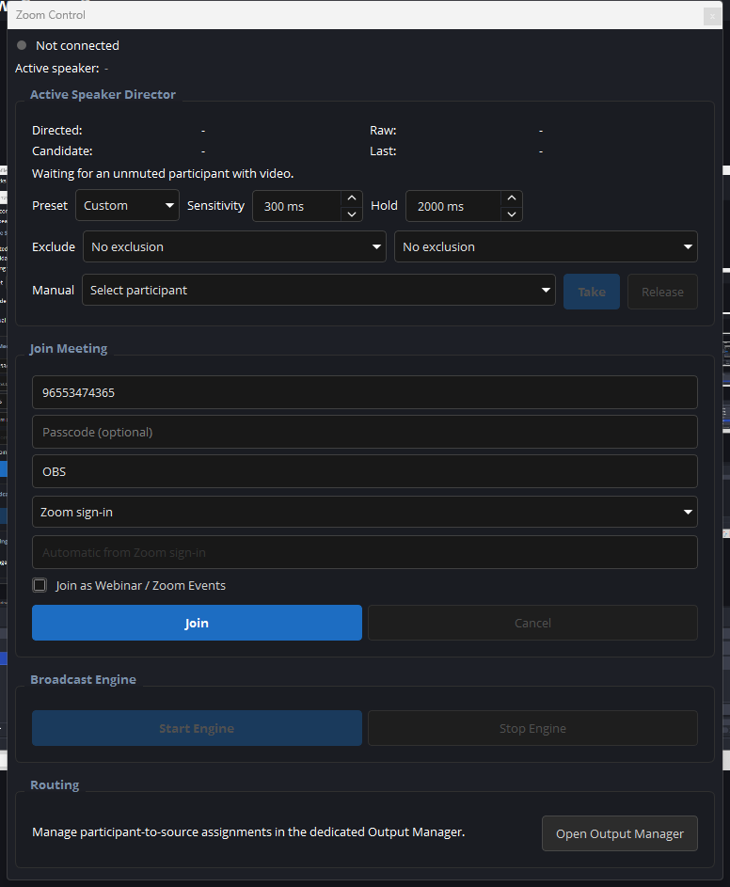Screen dimensions: 730x887
Task: Focus the meeting ID field 96553474365
Action: (364, 392)
